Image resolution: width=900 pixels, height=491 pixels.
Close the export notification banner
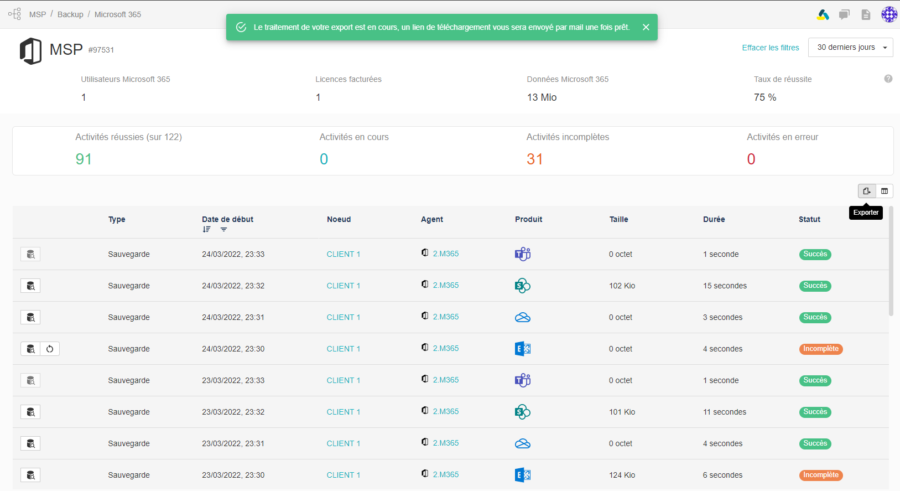click(646, 27)
